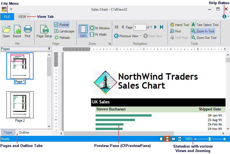Click the Next View button
Screen dimensions: 230x154
tap(153, 36)
